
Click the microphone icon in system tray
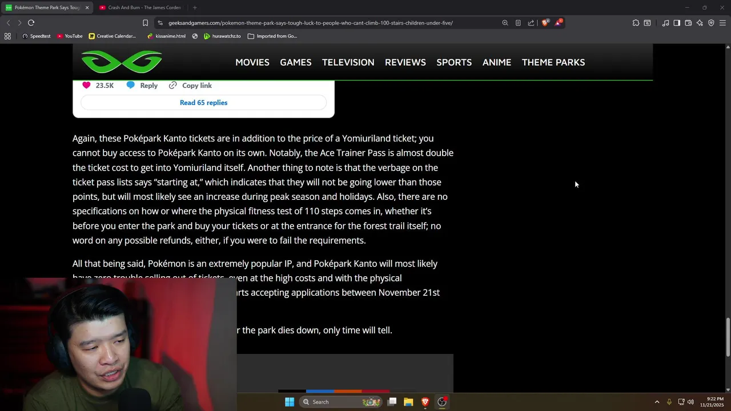coord(669,402)
